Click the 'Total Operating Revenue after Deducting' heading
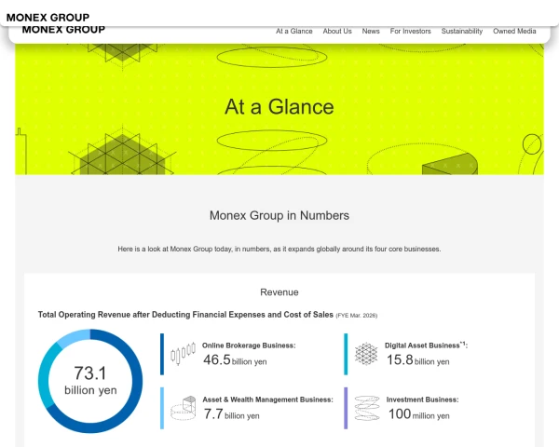This screenshot has height=447, width=559. [185, 315]
